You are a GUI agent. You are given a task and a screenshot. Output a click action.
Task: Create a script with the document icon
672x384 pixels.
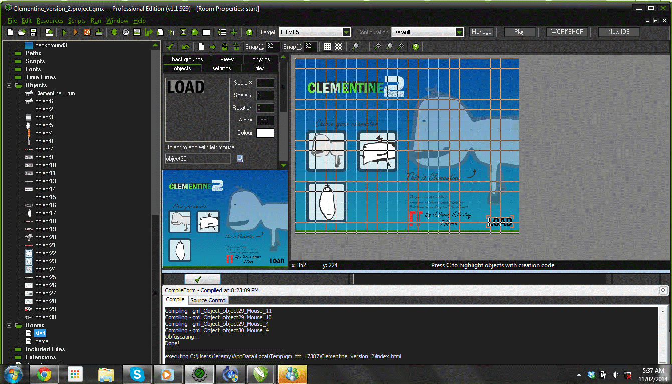point(160,32)
